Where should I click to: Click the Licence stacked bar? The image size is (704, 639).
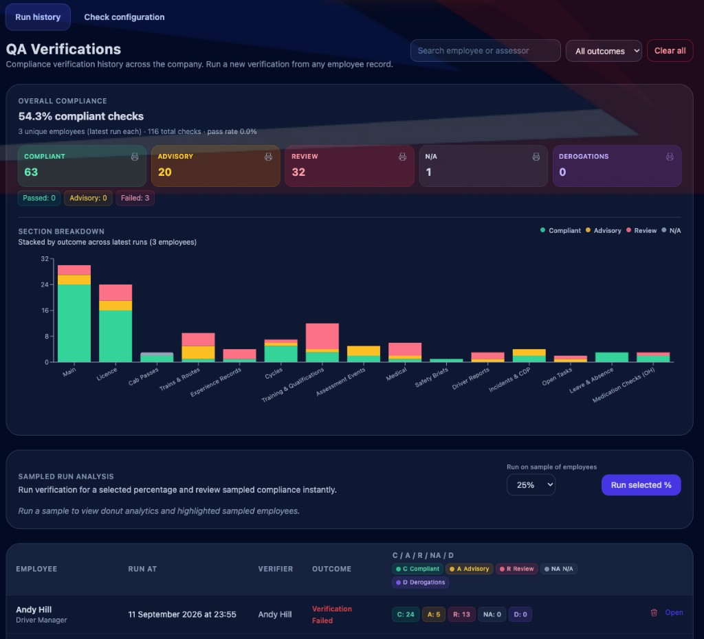pos(115,323)
